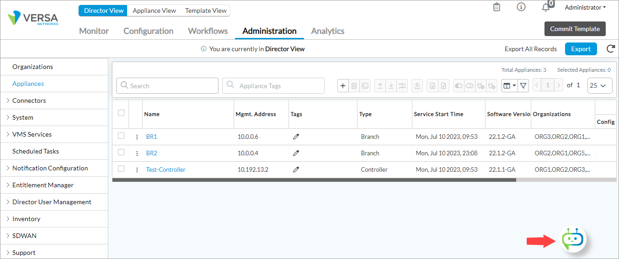Click the info circle icon in header
This screenshot has height=259, width=619.
point(521,7)
